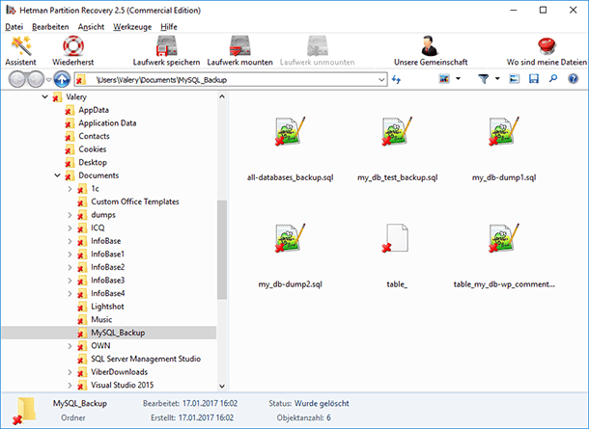Select Contacts folder in tree
Image resolution: width=589 pixels, height=429 pixels.
(94, 136)
